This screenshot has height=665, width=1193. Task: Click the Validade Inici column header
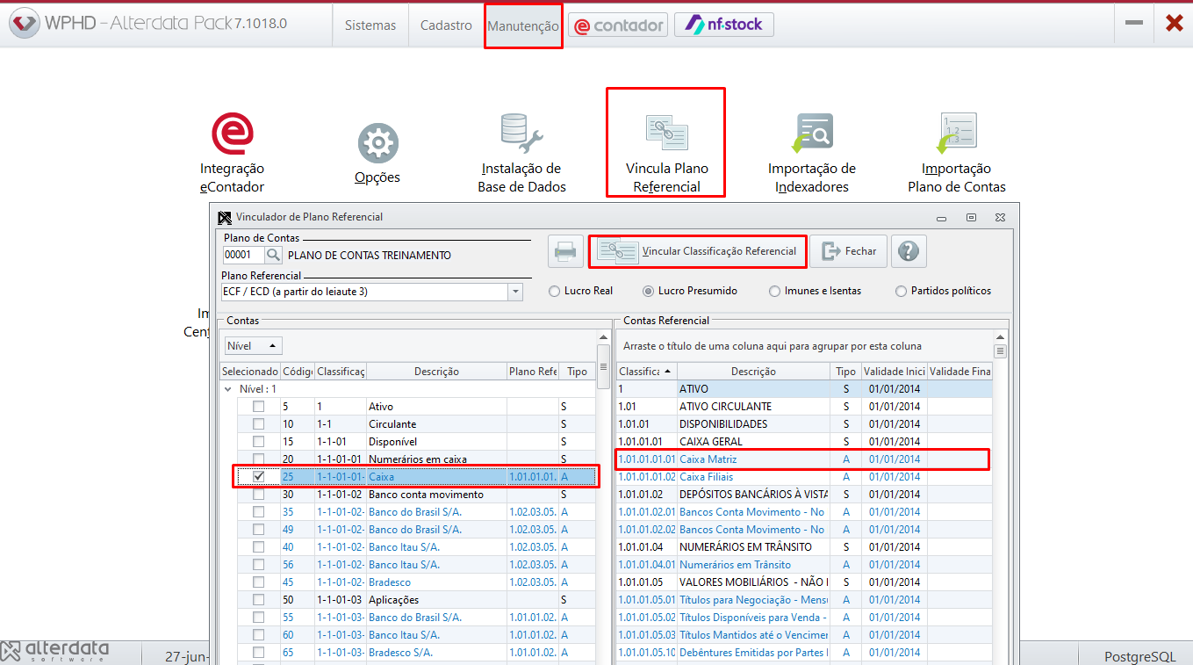[x=894, y=372]
